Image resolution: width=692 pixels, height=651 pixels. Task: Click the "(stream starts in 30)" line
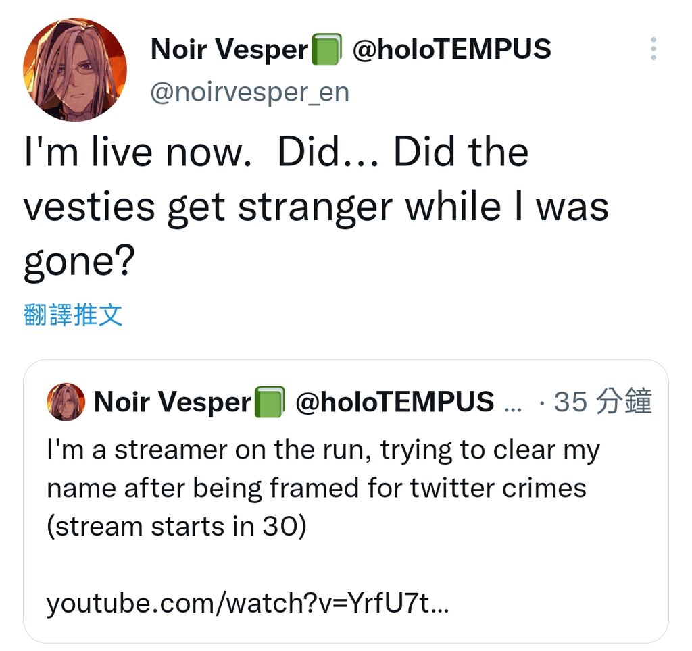[x=176, y=526]
